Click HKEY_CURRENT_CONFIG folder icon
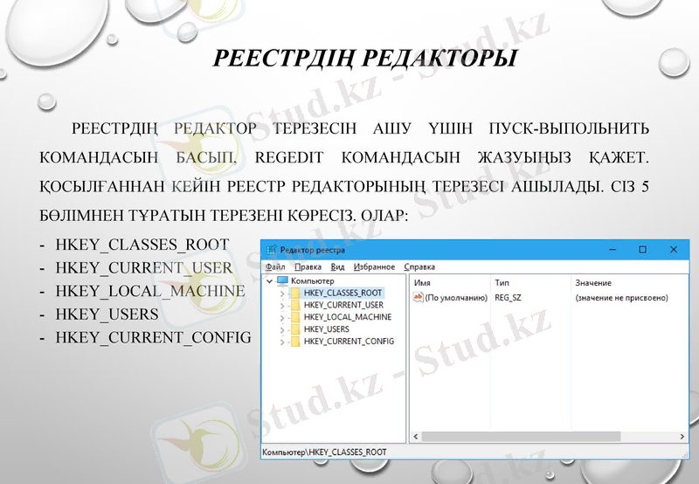This screenshot has width=699, height=484. (x=295, y=342)
